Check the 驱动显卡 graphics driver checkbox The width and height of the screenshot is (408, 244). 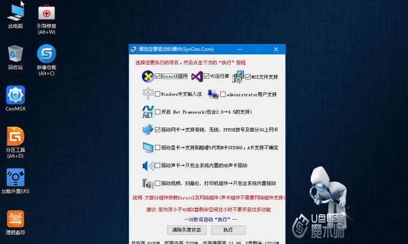(157, 148)
